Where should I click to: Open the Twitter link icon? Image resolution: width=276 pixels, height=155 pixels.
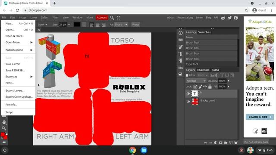tap(229, 18)
